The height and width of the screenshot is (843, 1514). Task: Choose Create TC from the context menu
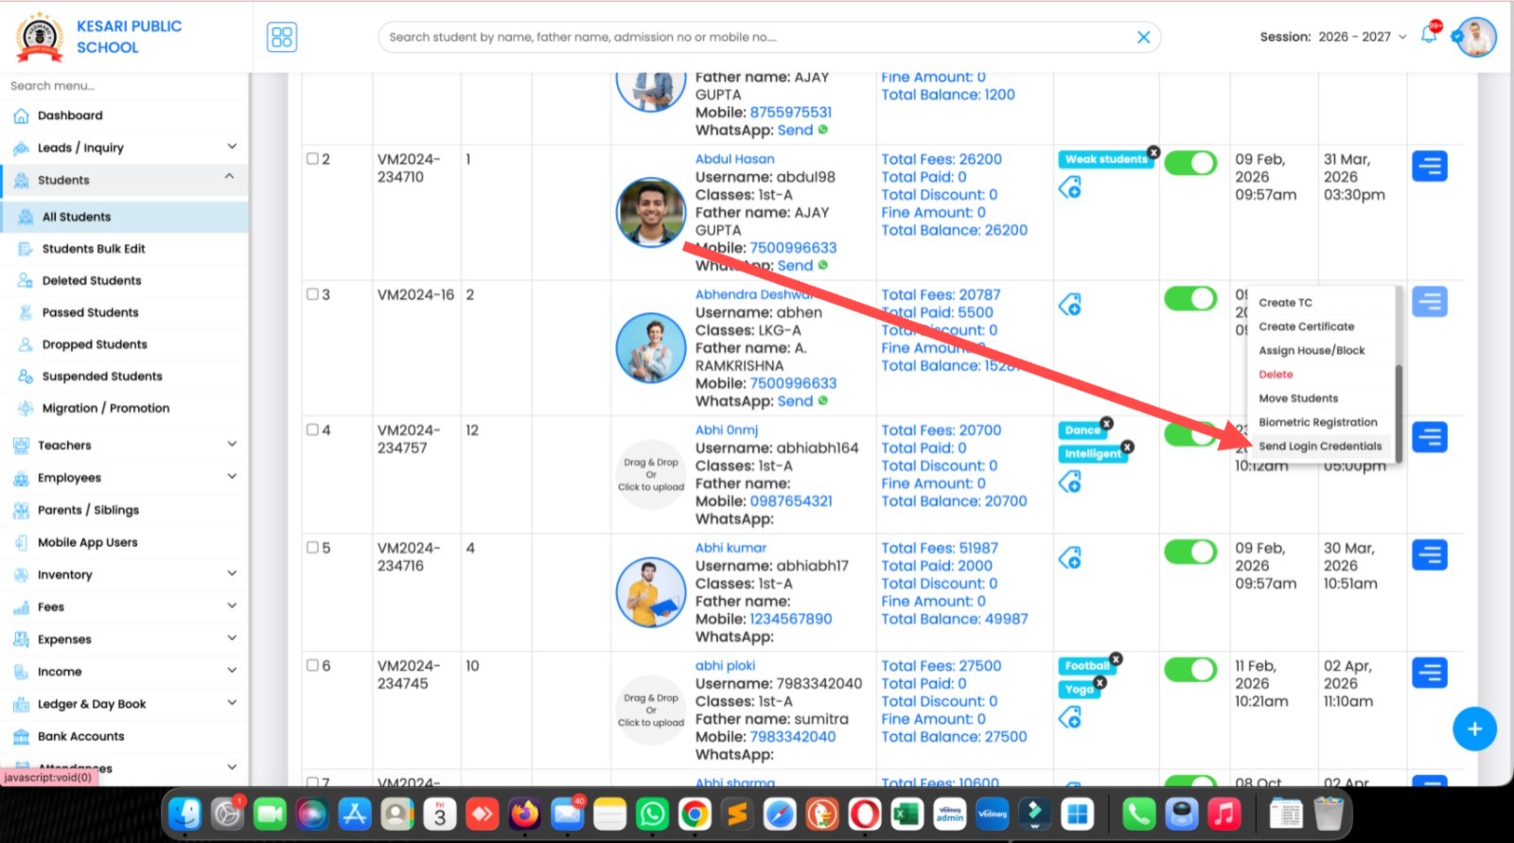(1285, 303)
